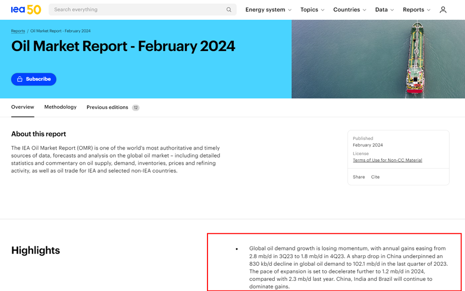The width and height of the screenshot is (465, 291).
Task: Expand the Countries menu
Action: point(349,10)
